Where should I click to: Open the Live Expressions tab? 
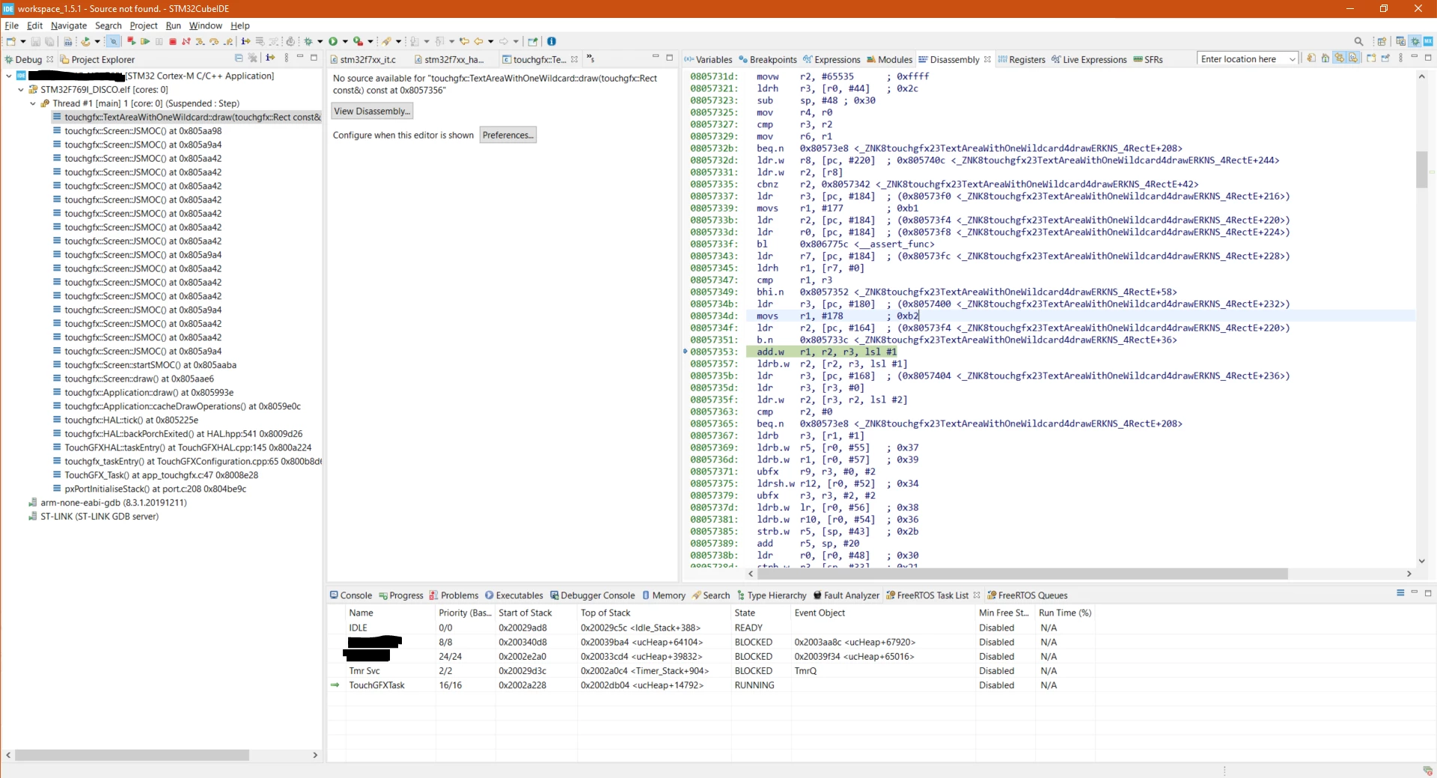pyautogui.click(x=1089, y=59)
